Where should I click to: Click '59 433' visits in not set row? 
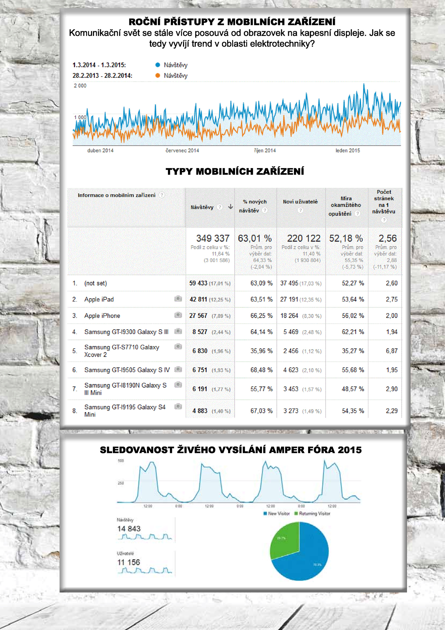[198, 283]
